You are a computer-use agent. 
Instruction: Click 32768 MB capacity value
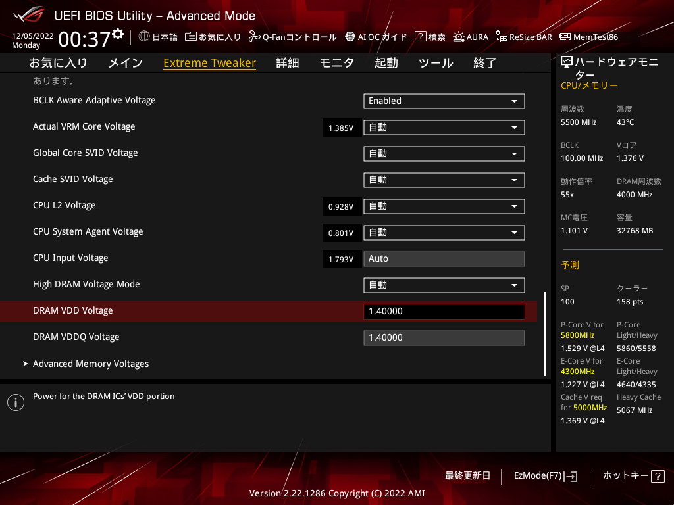click(635, 231)
